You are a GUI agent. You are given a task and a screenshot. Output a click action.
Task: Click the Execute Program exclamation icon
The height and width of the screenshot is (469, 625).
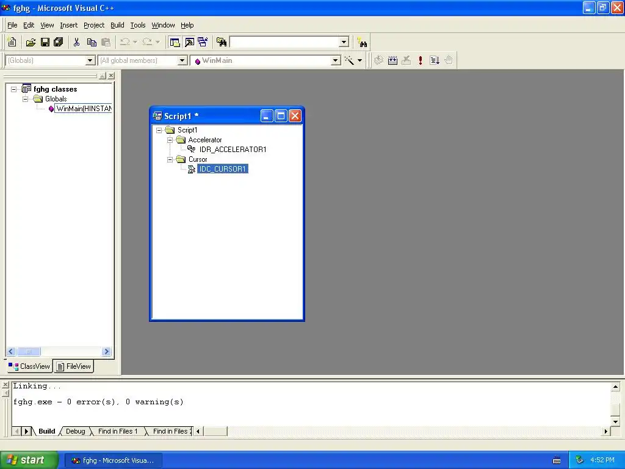click(420, 60)
